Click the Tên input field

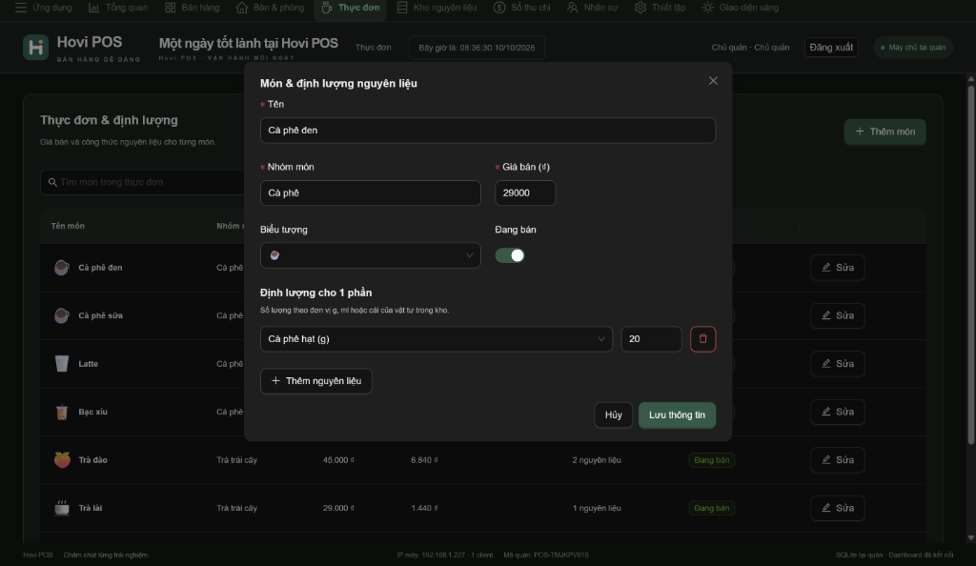click(488, 131)
